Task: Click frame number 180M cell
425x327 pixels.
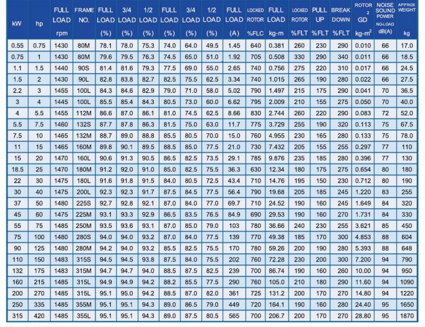Action: coord(84,169)
